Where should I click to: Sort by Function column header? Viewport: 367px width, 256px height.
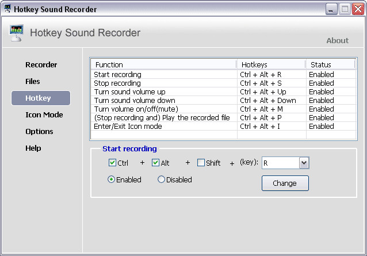click(163, 64)
